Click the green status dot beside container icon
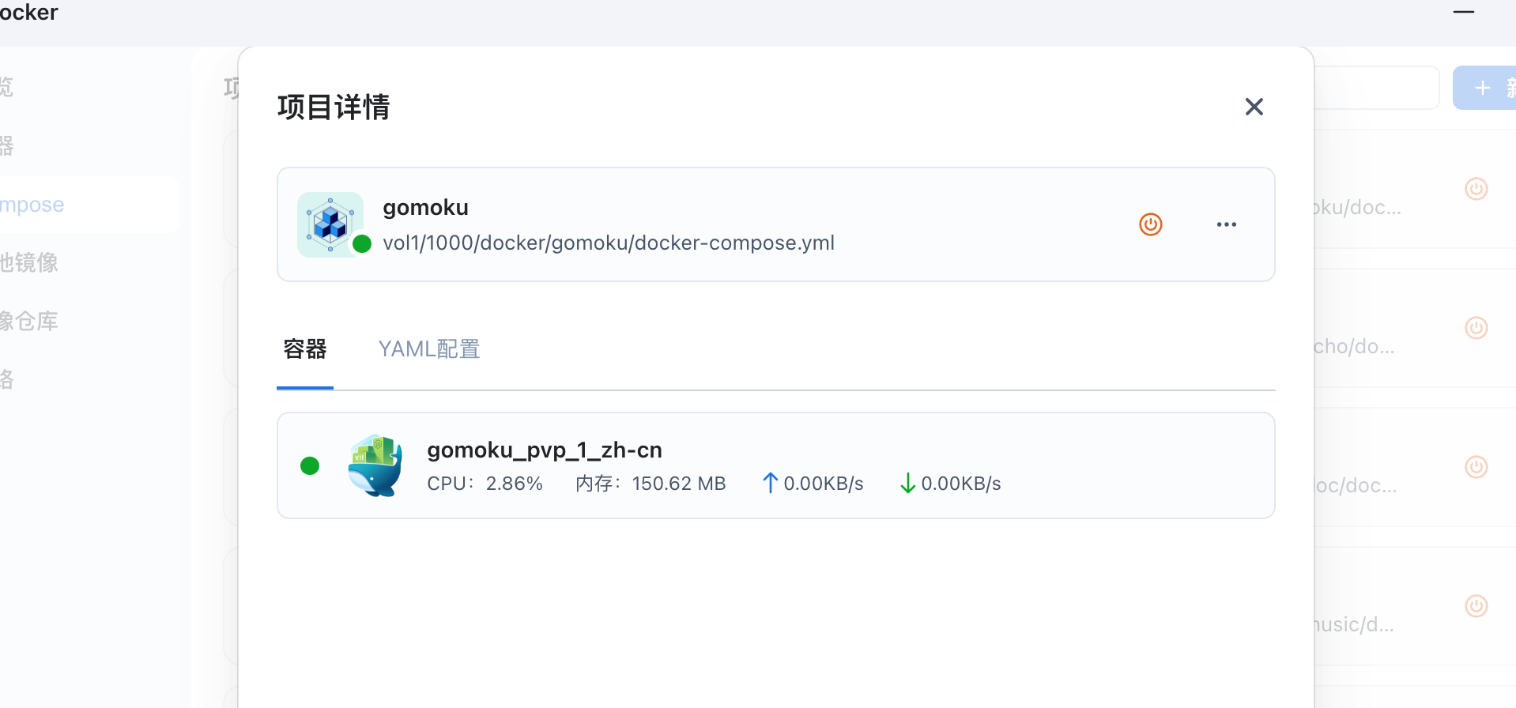Screen dimensions: 1516x708 310,466
